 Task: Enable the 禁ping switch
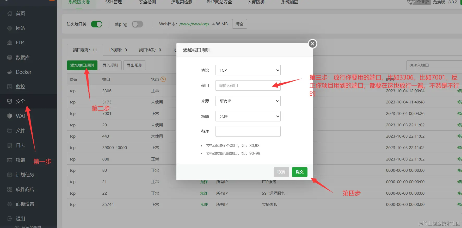(137, 24)
